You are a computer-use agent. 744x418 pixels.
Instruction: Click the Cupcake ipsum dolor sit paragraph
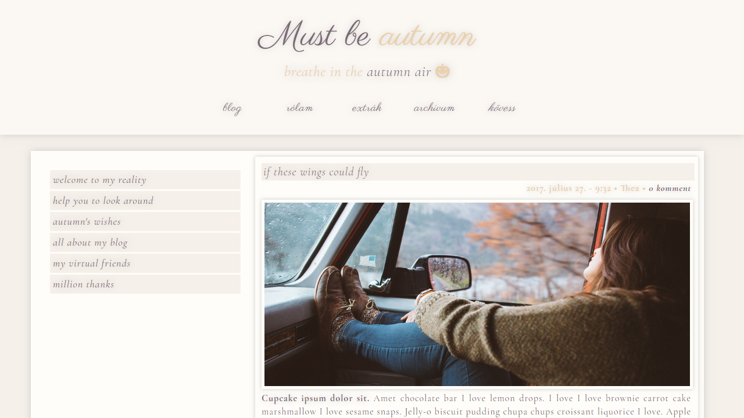tap(476, 405)
